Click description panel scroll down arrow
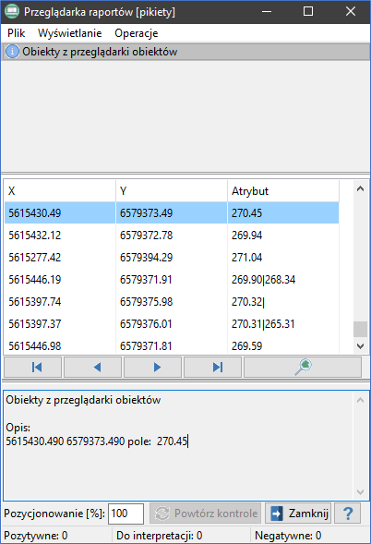371x544 pixels. click(360, 492)
